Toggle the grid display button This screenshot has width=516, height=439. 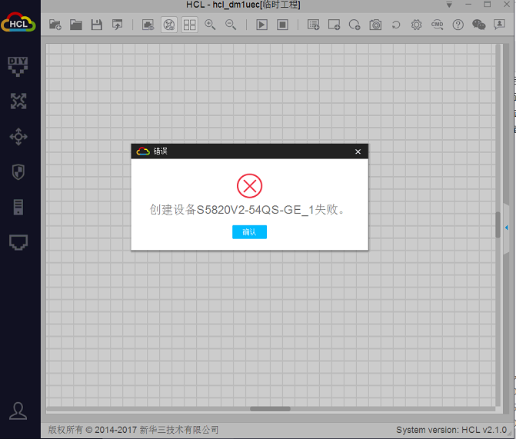tap(189, 25)
